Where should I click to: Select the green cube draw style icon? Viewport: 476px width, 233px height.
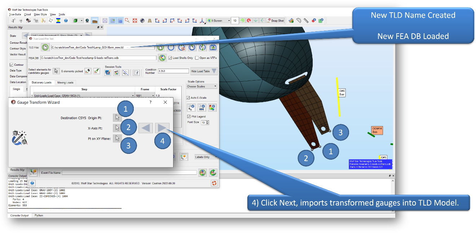pyautogui.click(x=75, y=21)
